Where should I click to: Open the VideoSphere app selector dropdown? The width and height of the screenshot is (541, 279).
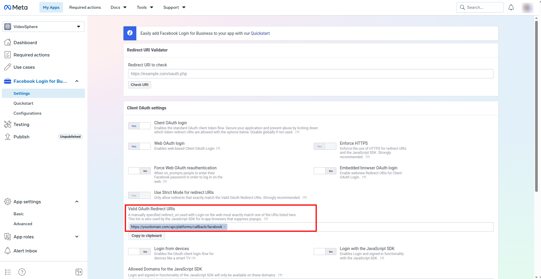click(x=43, y=27)
